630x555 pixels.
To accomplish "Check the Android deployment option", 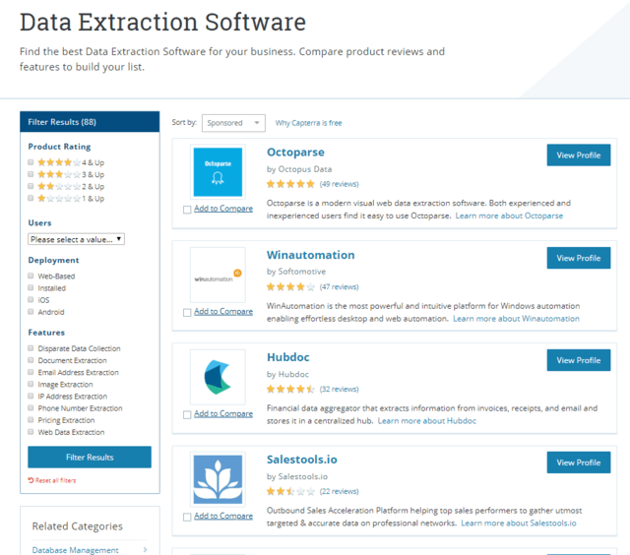I will [x=31, y=312].
